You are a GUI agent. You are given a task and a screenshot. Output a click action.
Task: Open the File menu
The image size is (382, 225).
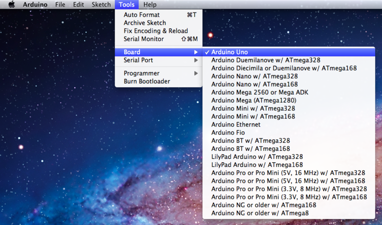pyautogui.click(x=60, y=4)
